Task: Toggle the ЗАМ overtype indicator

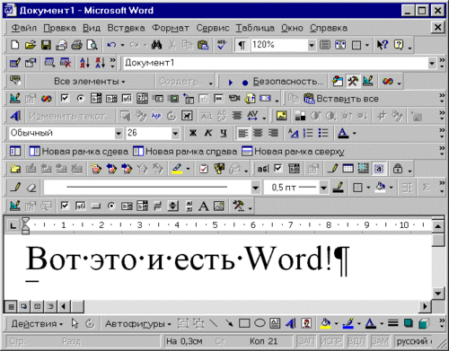Action: [380, 341]
